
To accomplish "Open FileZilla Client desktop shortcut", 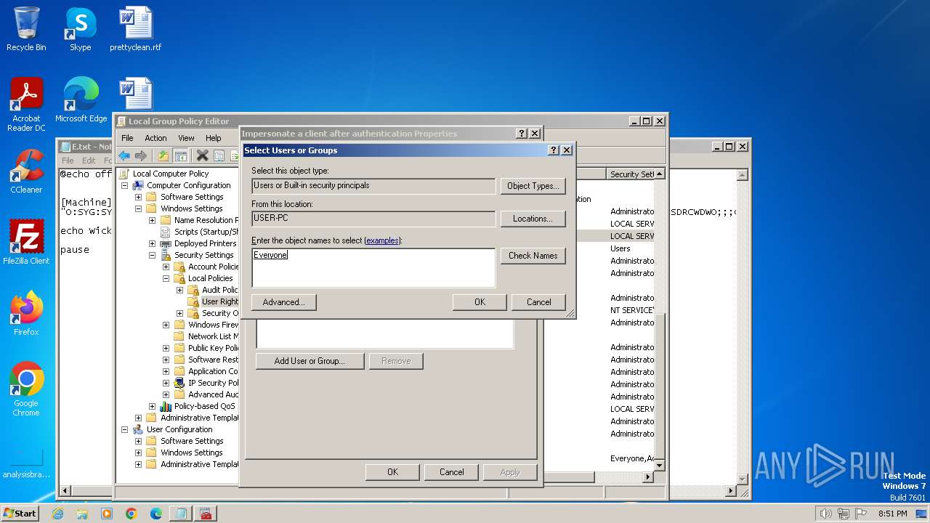I will coord(26,243).
